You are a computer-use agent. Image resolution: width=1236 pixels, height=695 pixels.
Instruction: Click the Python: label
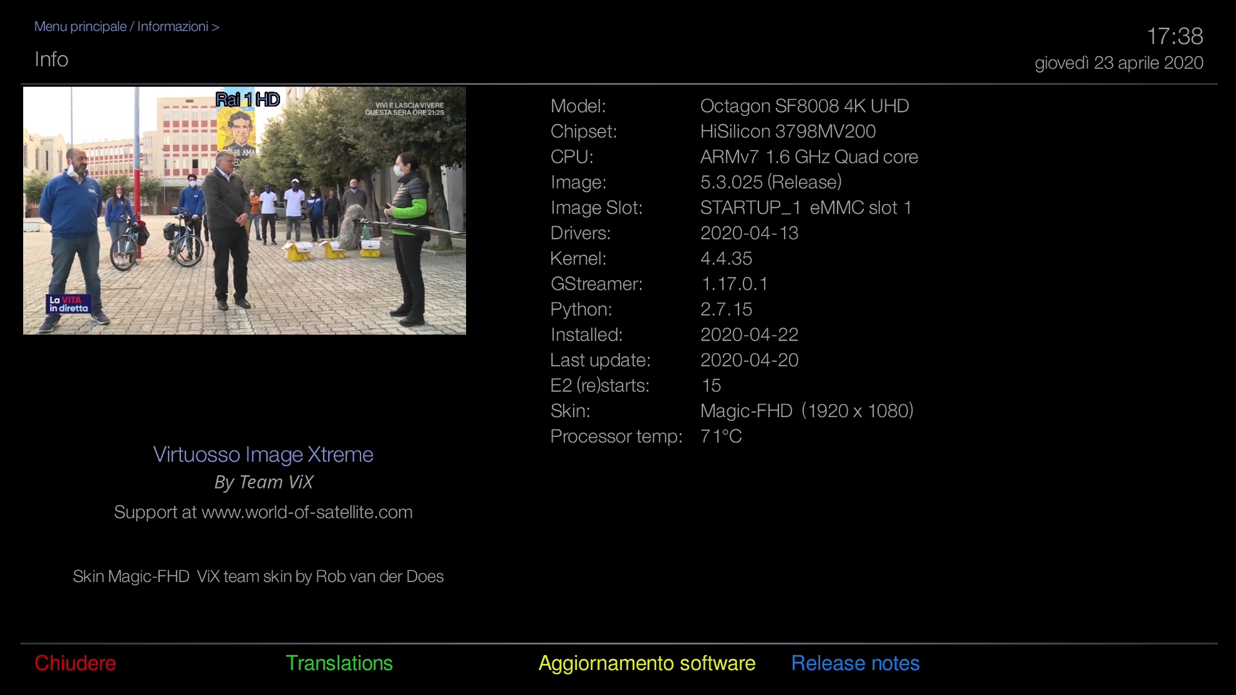point(581,309)
